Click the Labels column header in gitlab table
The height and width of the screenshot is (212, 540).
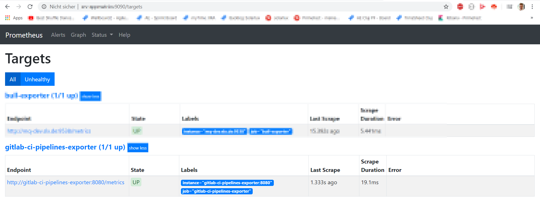(189, 170)
